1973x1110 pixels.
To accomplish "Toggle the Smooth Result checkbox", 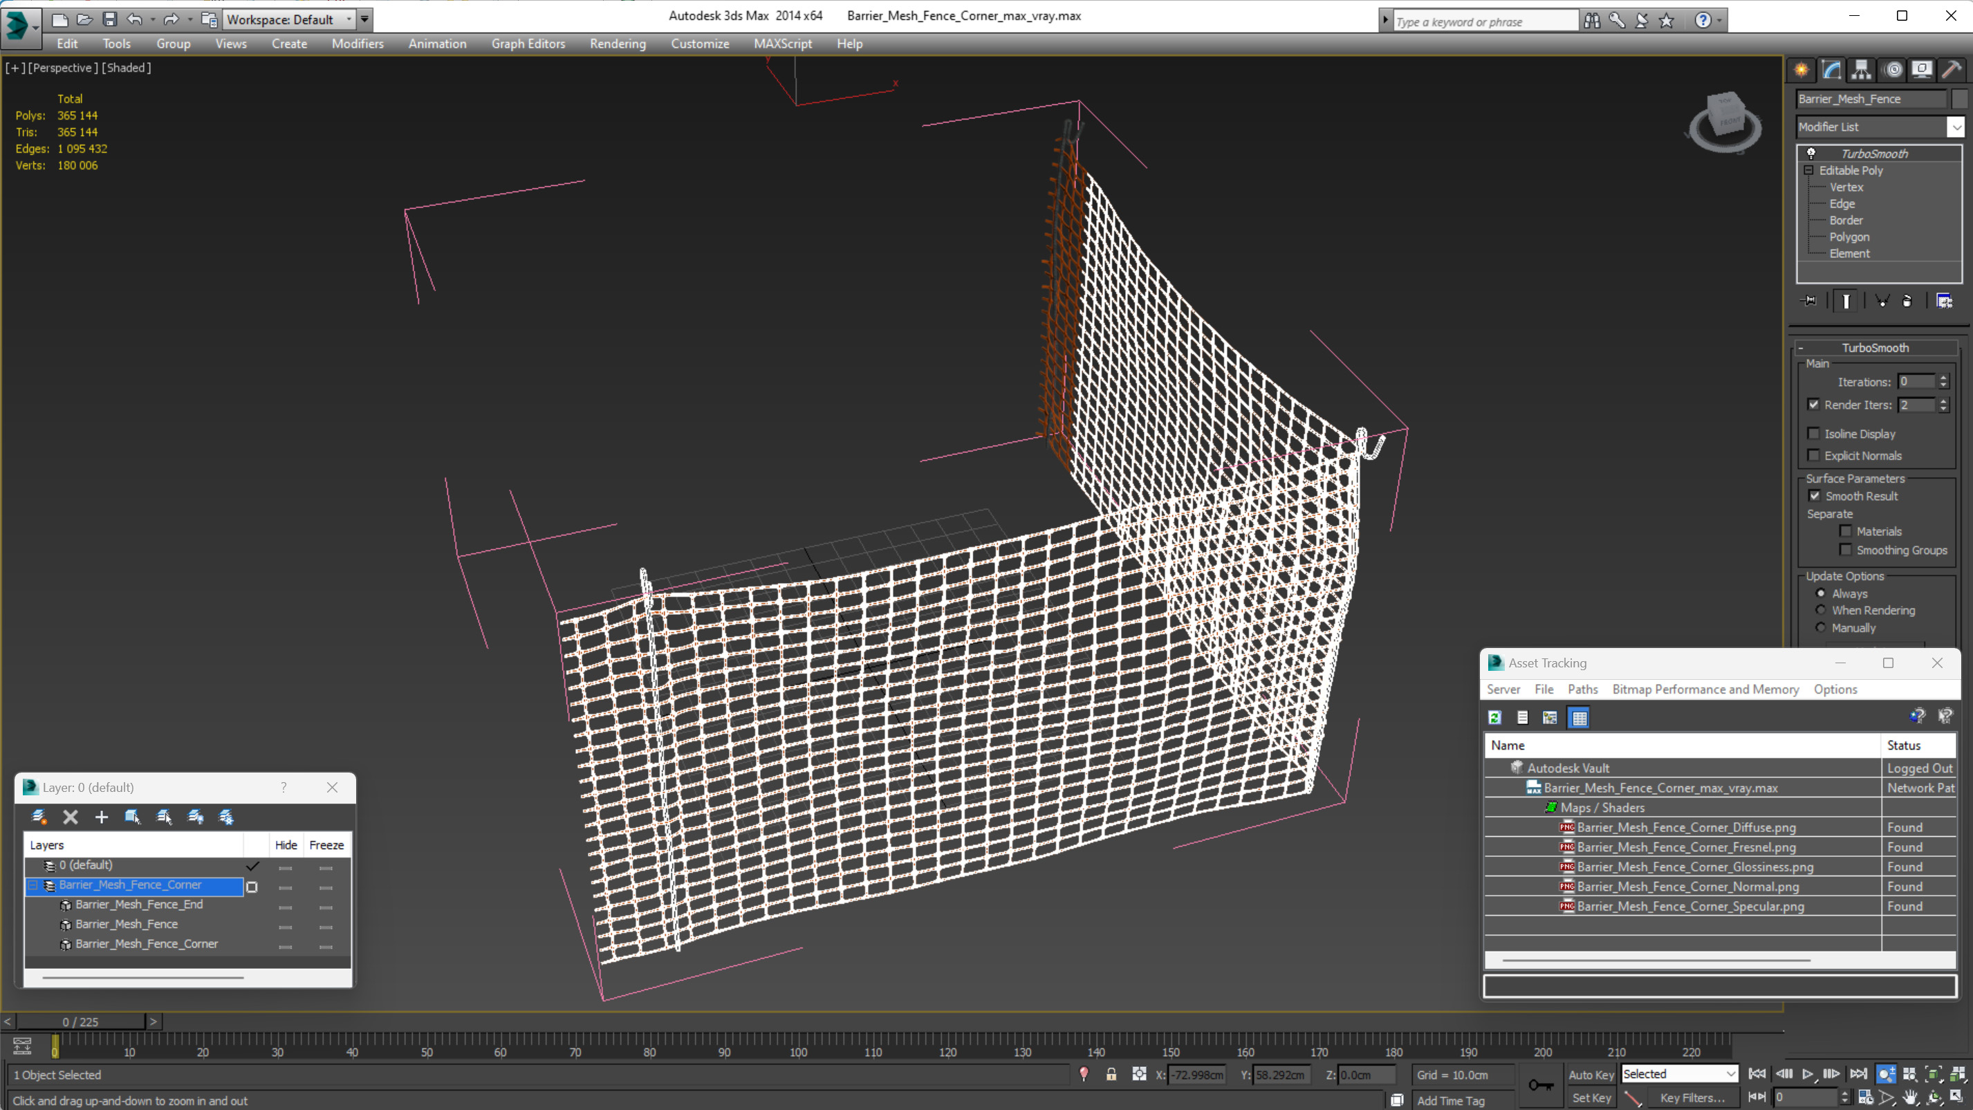I will point(1815,496).
